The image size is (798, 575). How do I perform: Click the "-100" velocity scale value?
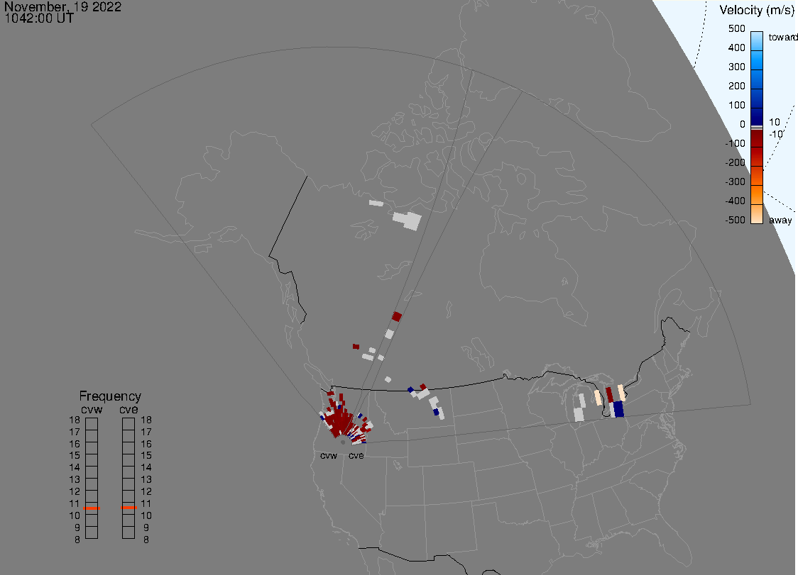coord(735,143)
